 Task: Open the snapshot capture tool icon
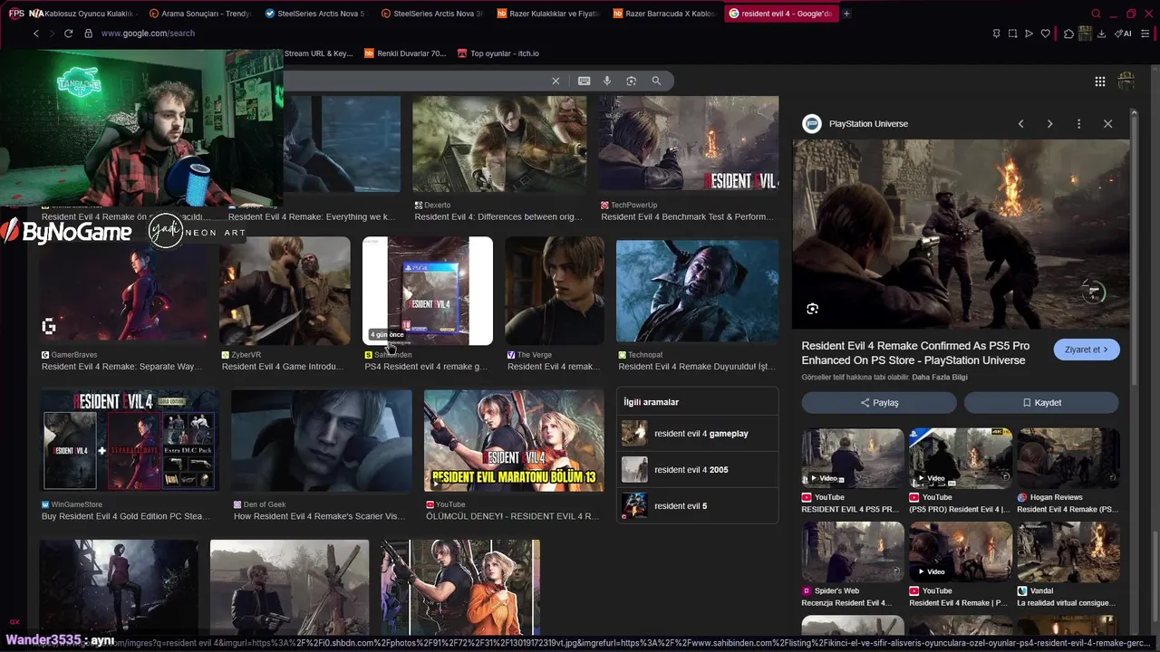(x=1012, y=34)
